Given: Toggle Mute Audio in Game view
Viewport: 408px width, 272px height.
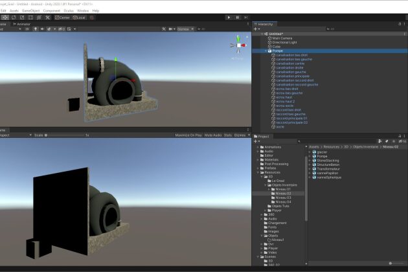Looking at the screenshot, I should 213,135.
